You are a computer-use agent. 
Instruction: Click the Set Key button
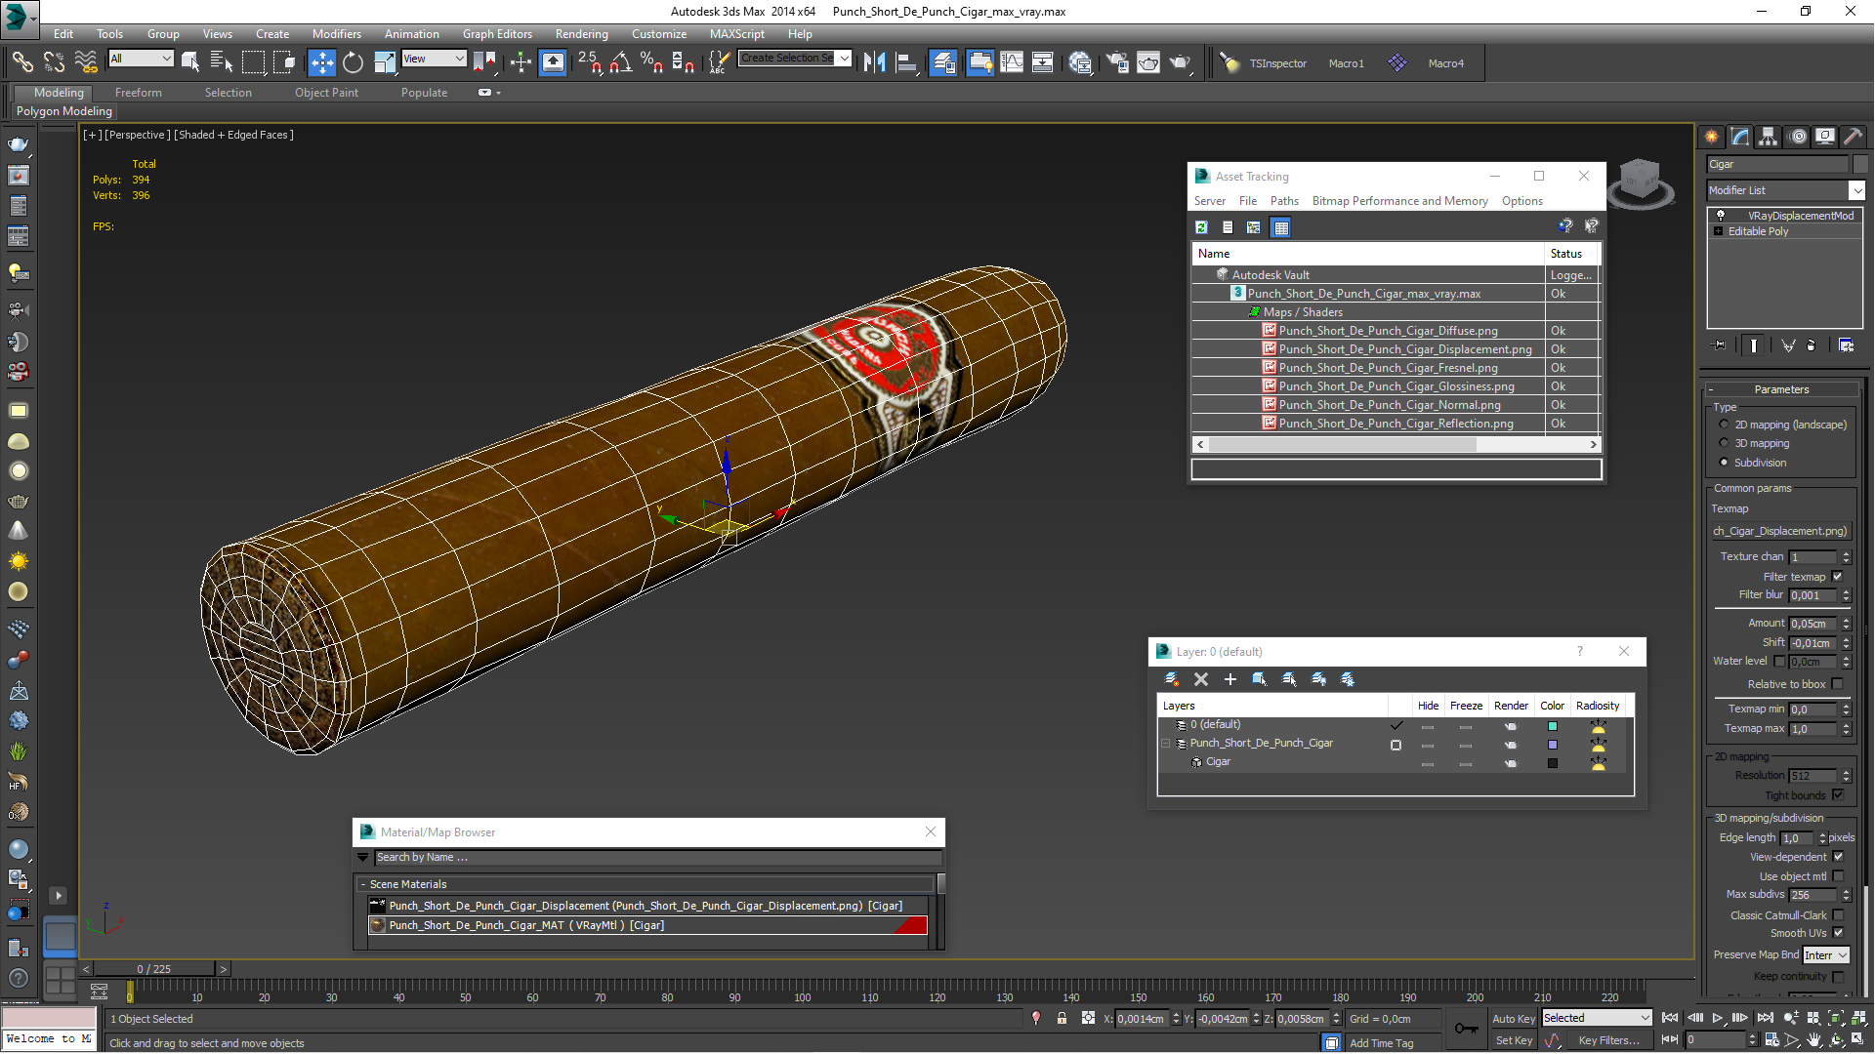[x=1514, y=1040]
